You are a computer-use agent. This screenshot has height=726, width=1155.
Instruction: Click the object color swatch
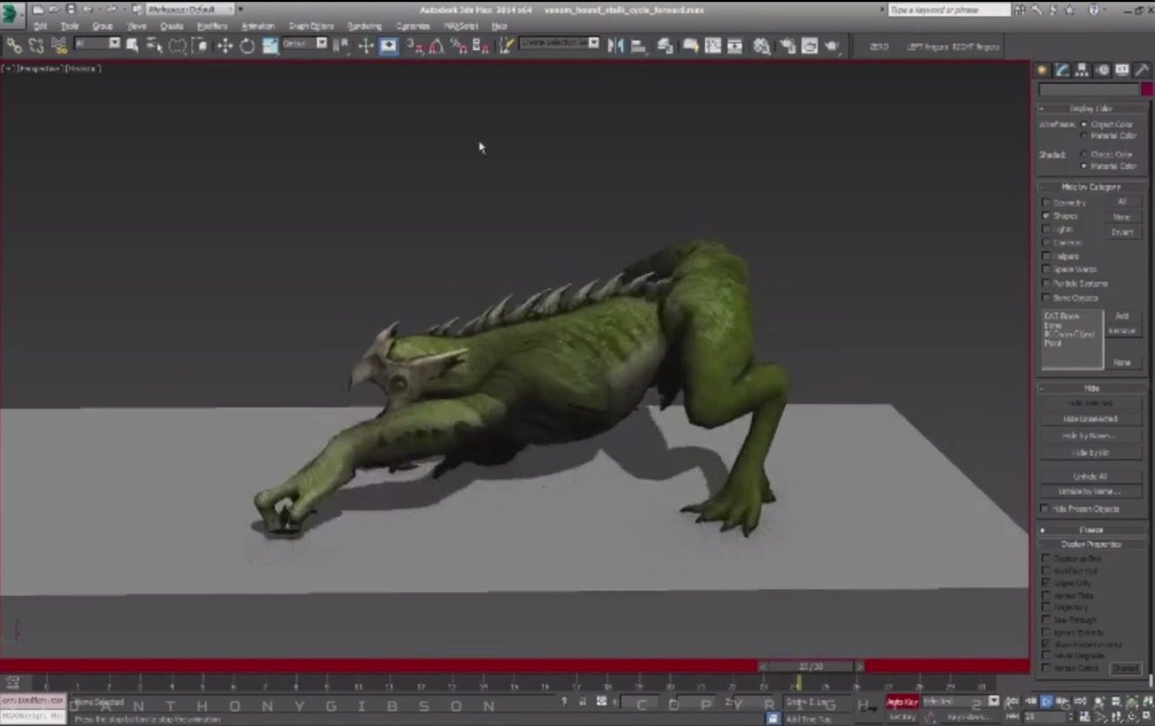point(1146,89)
